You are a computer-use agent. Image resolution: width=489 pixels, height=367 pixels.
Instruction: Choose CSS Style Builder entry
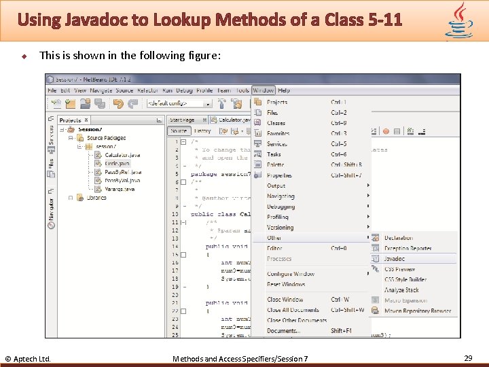point(414,279)
